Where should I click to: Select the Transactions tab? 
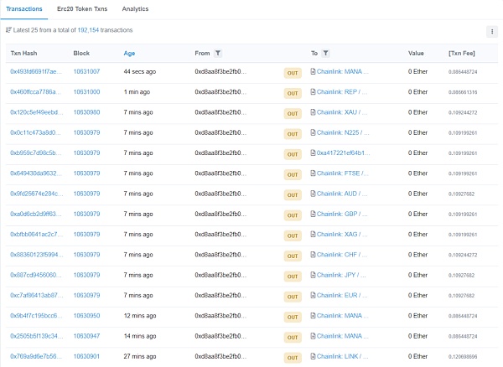tap(24, 9)
